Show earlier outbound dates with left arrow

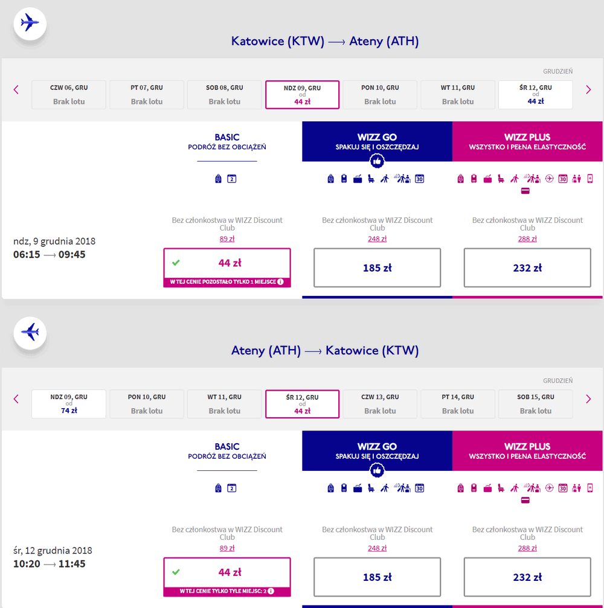(x=16, y=89)
